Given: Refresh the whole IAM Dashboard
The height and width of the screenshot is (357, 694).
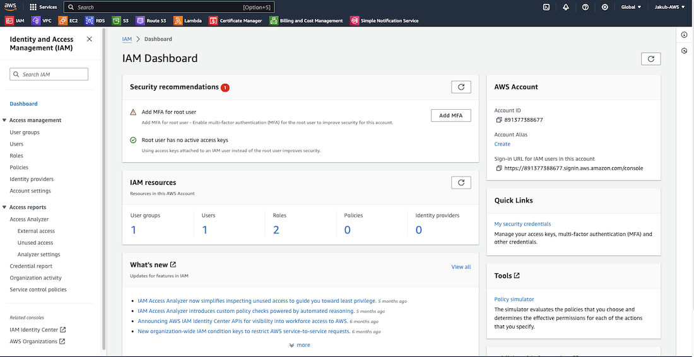Looking at the screenshot, I should [650, 59].
